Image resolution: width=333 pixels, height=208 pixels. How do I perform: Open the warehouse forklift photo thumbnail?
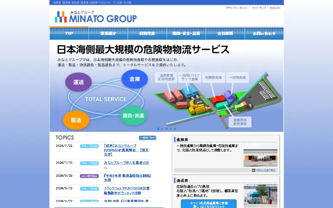(x=260, y=158)
